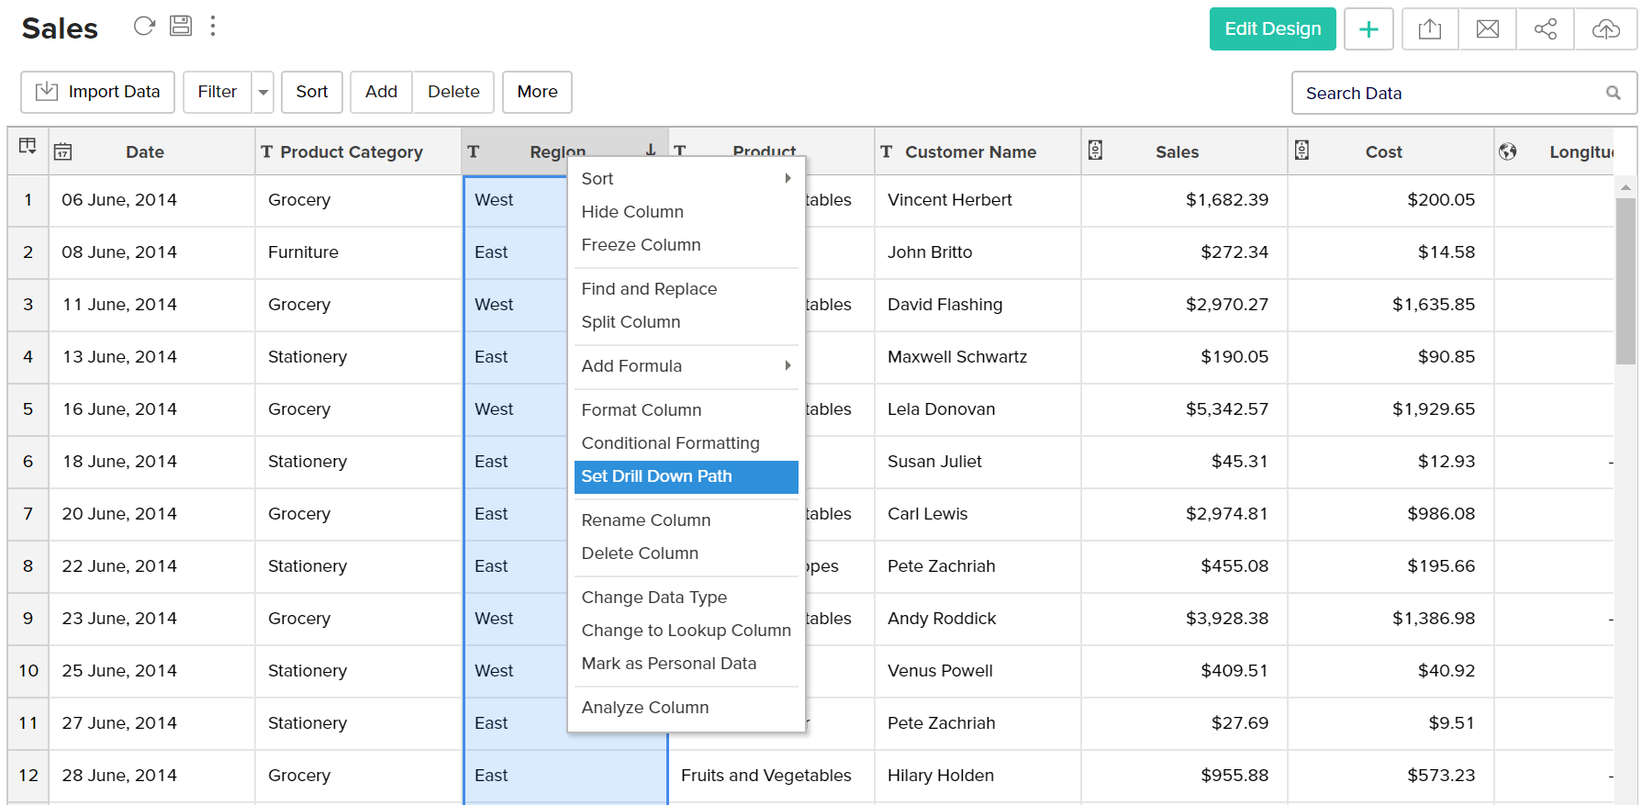Click the refresh icon next to Sales title
Screen dimensions: 1642x805
coord(144,26)
